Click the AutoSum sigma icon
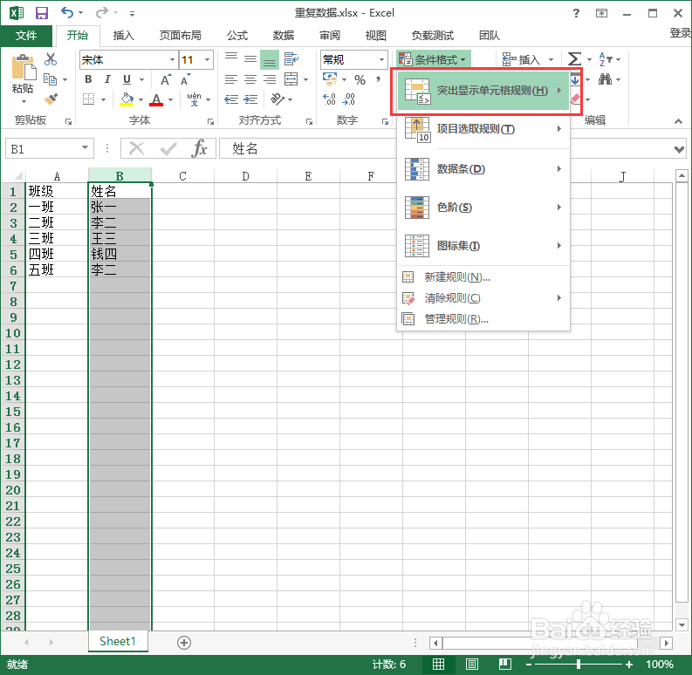The image size is (692, 675). [574, 58]
